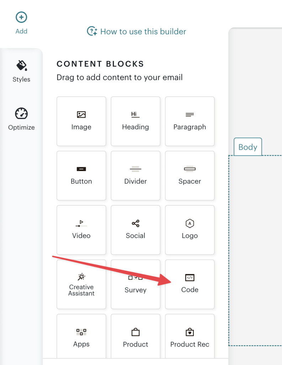Click the Body section label
This screenshot has width=282, height=365.
tap(248, 147)
